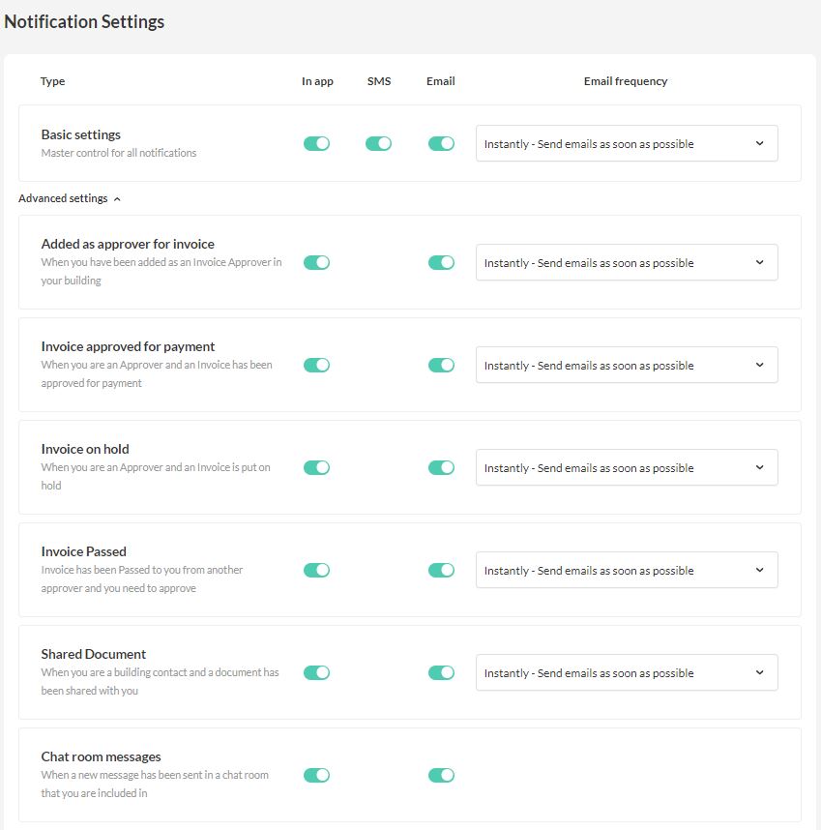821x830 pixels.
Task: Toggle In app for Invoice Passed
Action: pos(316,570)
